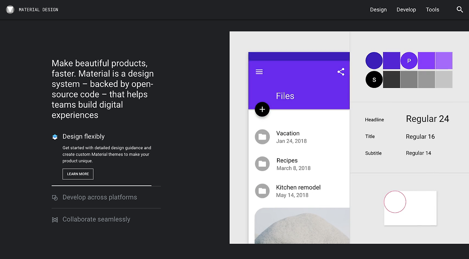469x259 pixels.
Task: Open the Develop navigation item
Action: click(406, 10)
